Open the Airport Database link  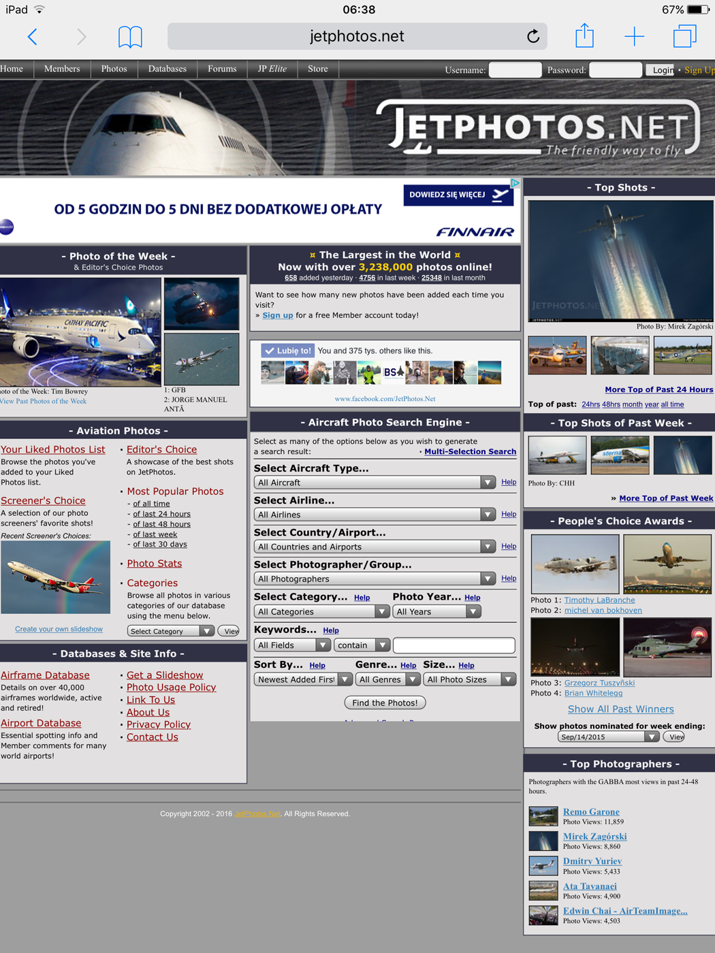41,723
